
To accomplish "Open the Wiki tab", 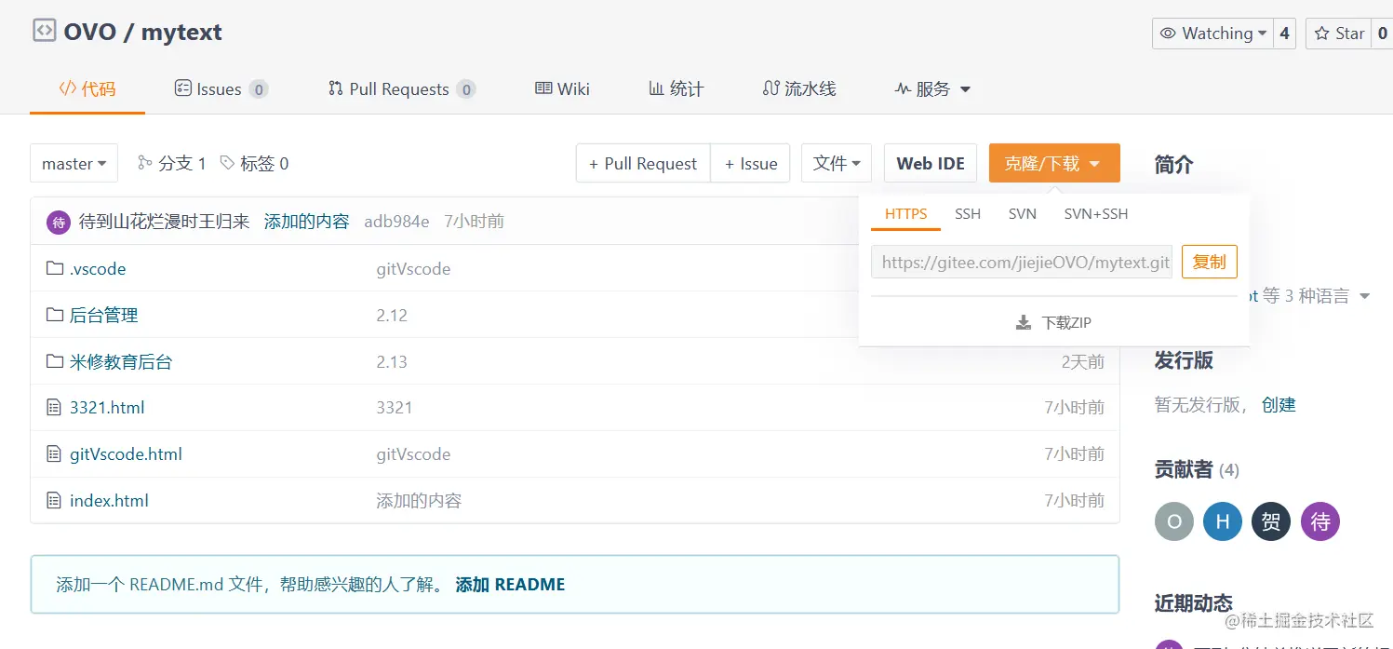I will coord(562,89).
